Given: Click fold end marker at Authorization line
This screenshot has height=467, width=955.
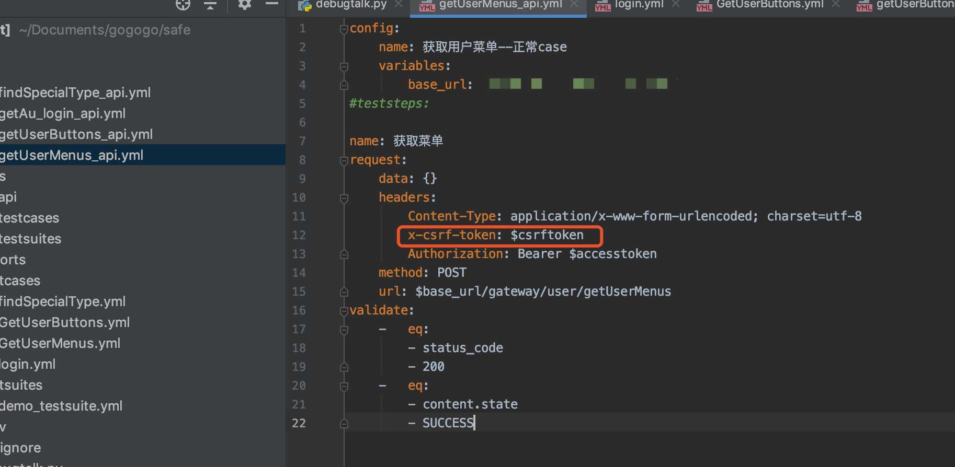Looking at the screenshot, I should 344,254.
